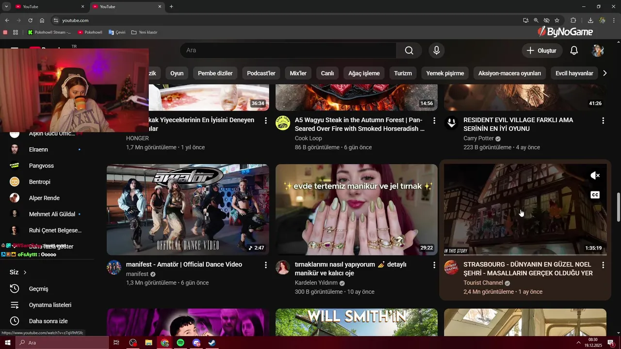Bookmark this page with the star icon
The height and width of the screenshot is (349, 621).
click(x=557, y=20)
